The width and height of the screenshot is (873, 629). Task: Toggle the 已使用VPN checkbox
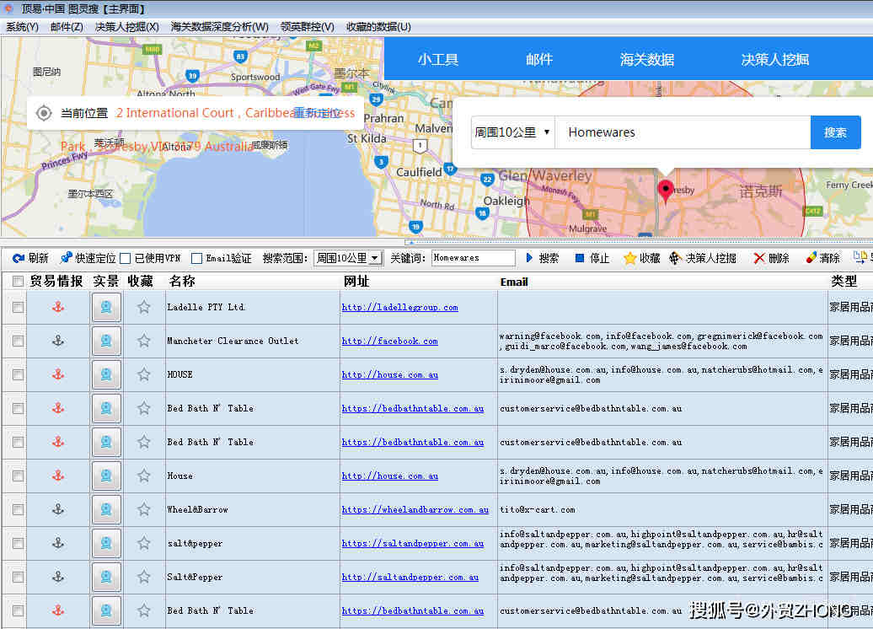coord(126,258)
